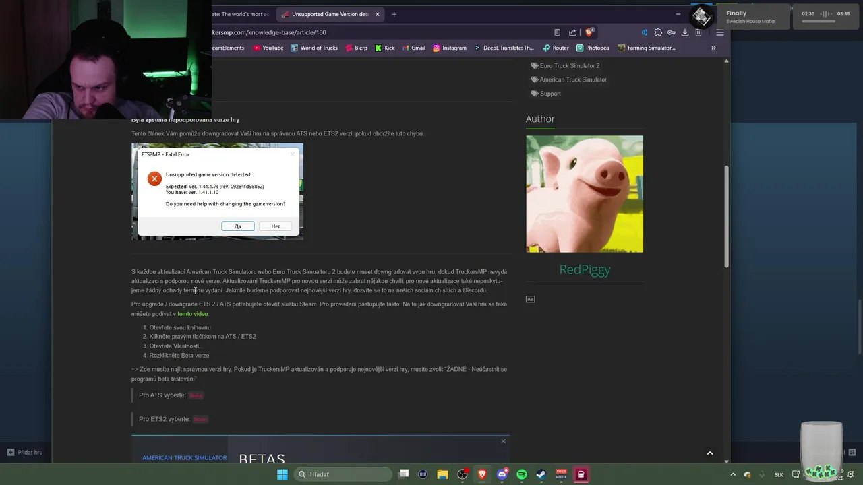Open the round striped app taskbar icon
This screenshot has height=485, width=863.
423,474
